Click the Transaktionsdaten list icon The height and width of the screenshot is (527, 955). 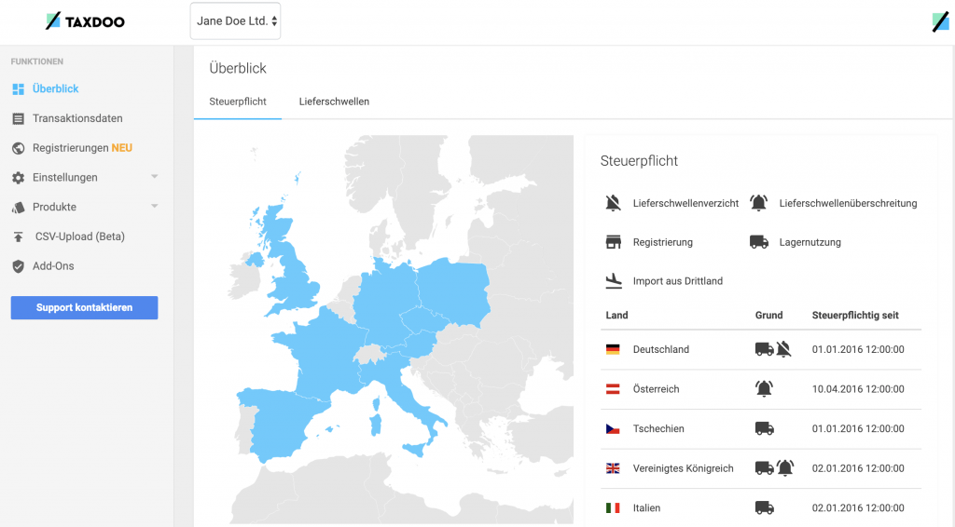click(19, 119)
